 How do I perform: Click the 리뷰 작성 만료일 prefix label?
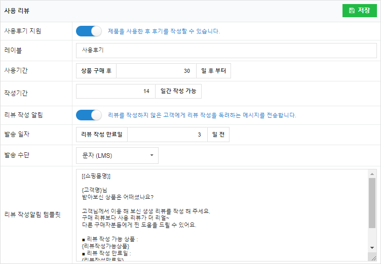pyautogui.click(x=102, y=135)
